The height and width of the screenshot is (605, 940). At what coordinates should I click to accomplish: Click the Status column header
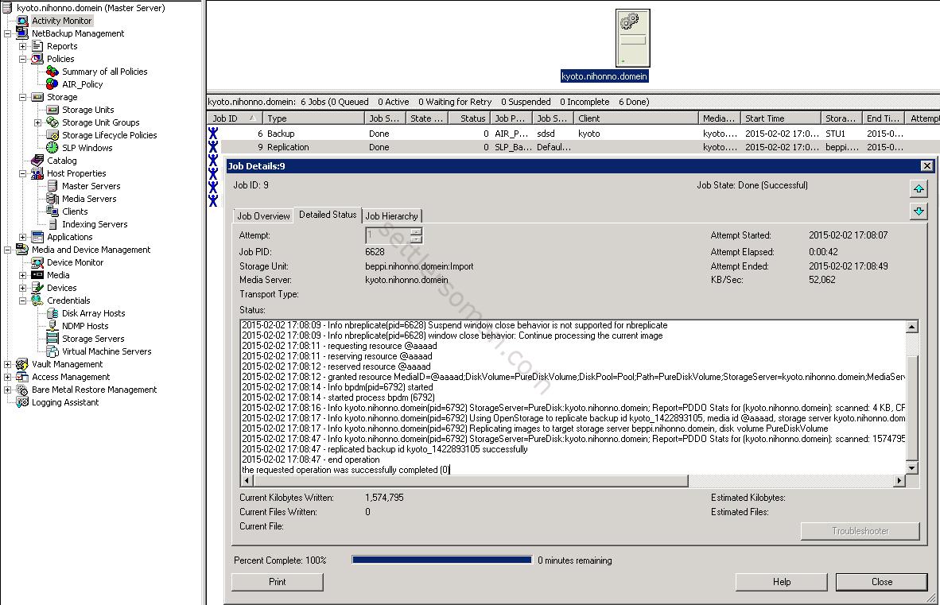pos(469,118)
